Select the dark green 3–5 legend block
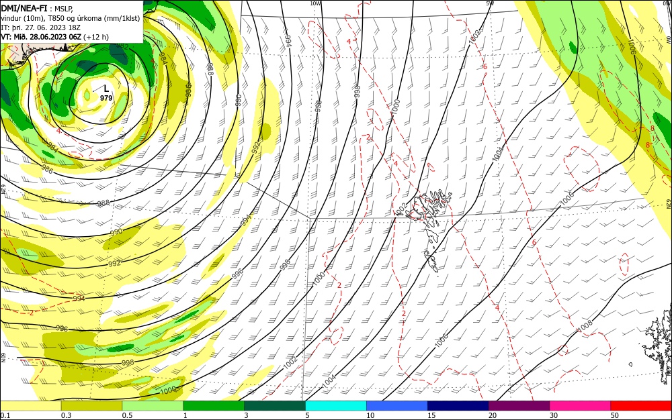Screen dimensions: 672x420 [x=275, y=406]
